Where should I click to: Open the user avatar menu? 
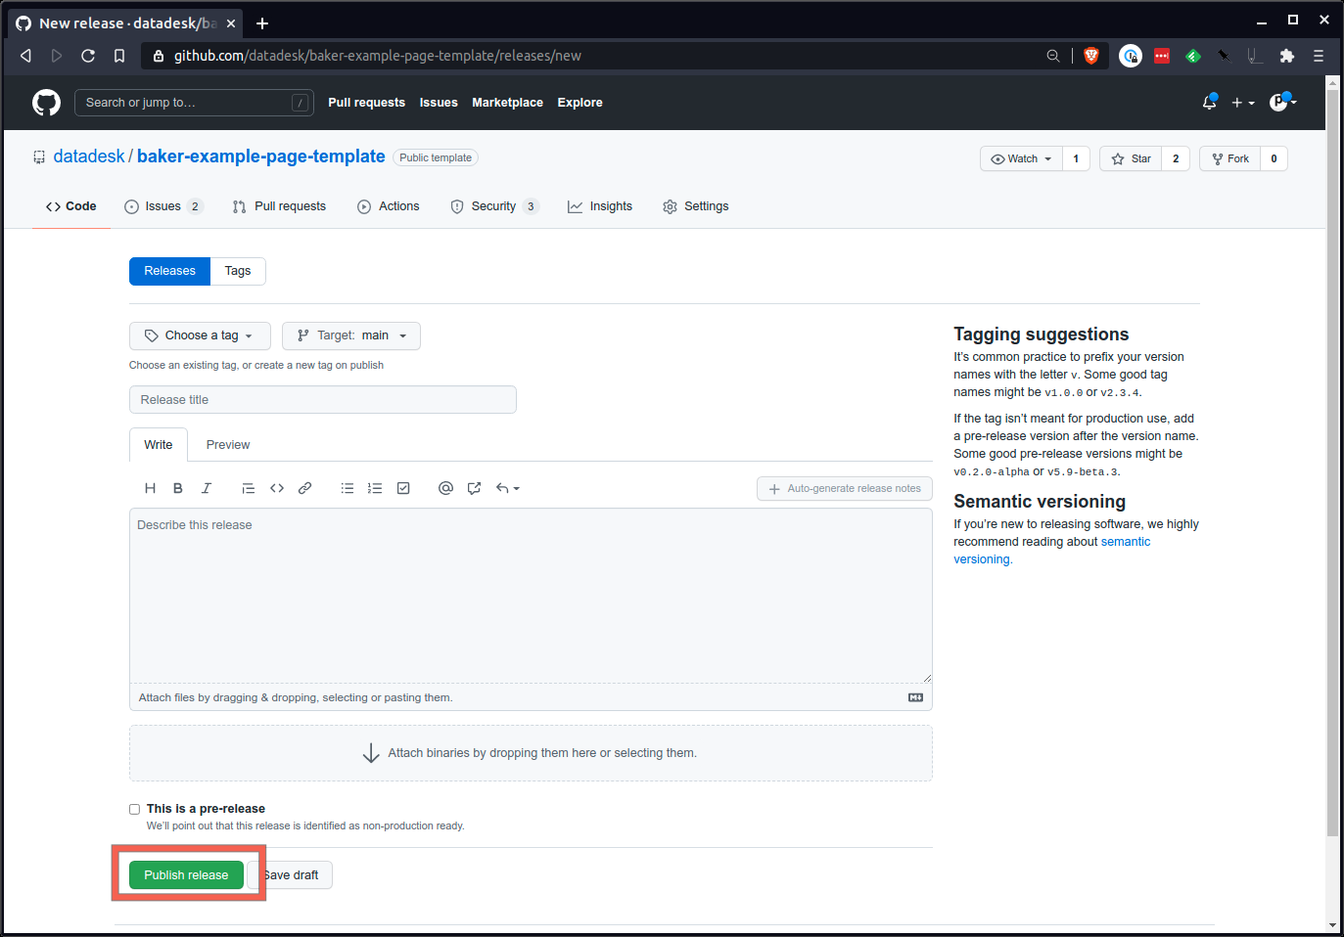pos(1282,102)
